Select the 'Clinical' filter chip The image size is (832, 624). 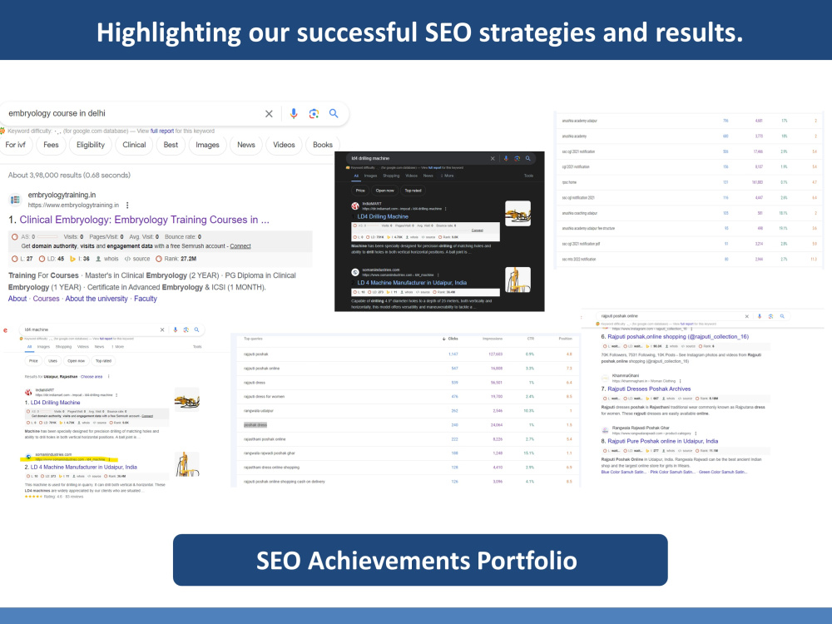pyautogui.click(x=134, y=145)
